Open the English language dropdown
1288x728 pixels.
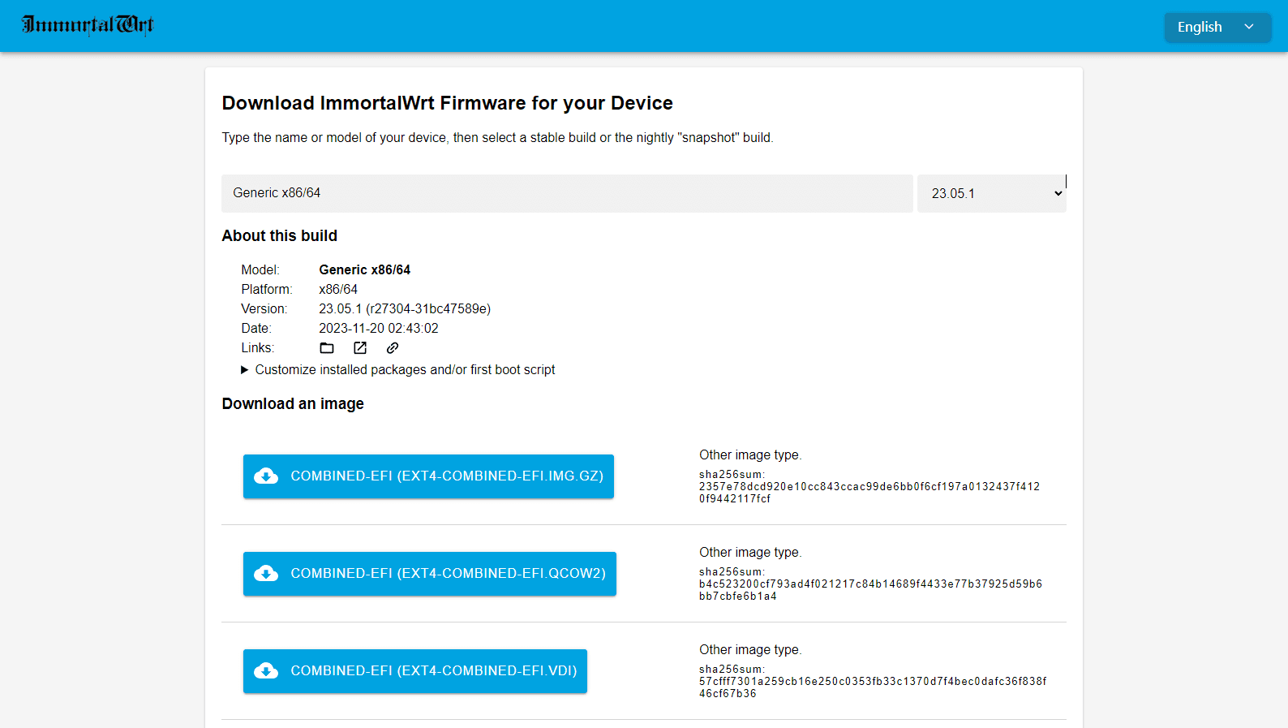point(1217,27)
